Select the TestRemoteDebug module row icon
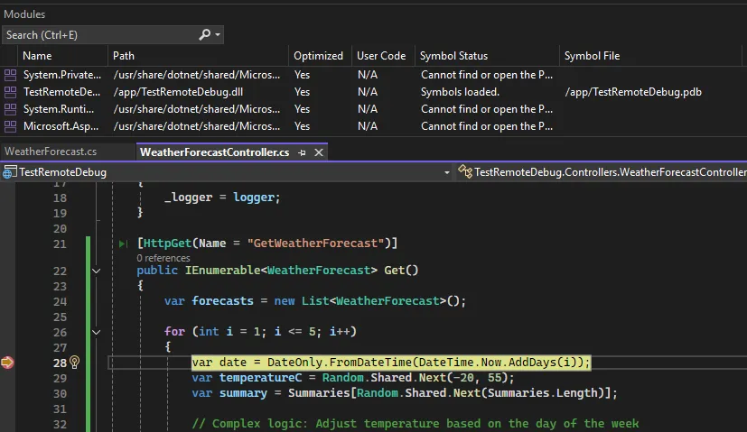Viewport: 747px width, 432px height. click(10, 92)
